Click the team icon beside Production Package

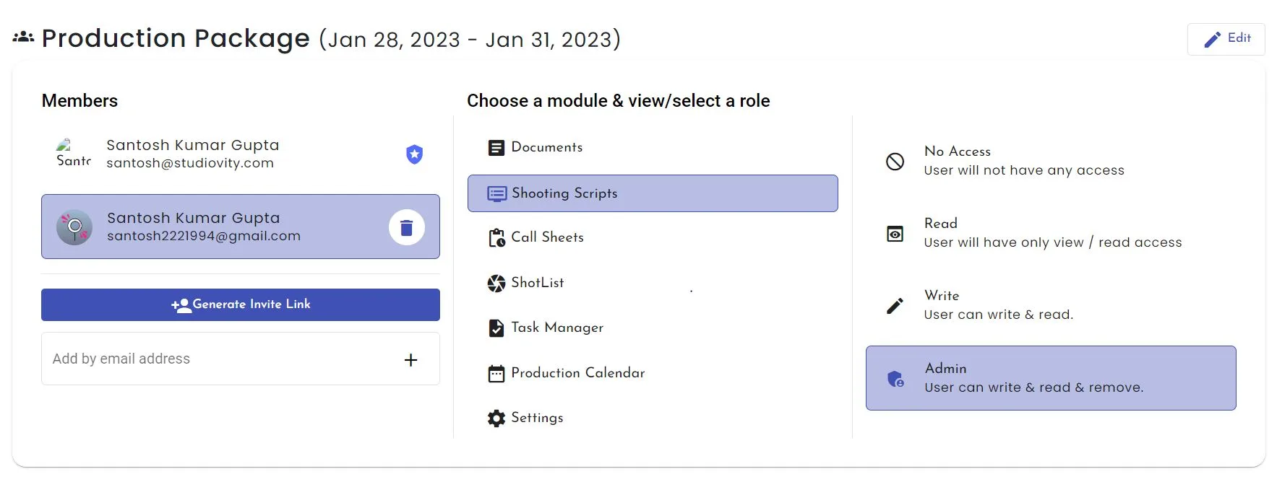23,37
